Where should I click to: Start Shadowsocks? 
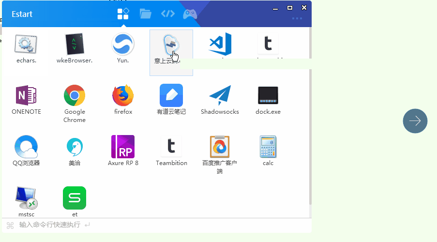pos(220,95)
